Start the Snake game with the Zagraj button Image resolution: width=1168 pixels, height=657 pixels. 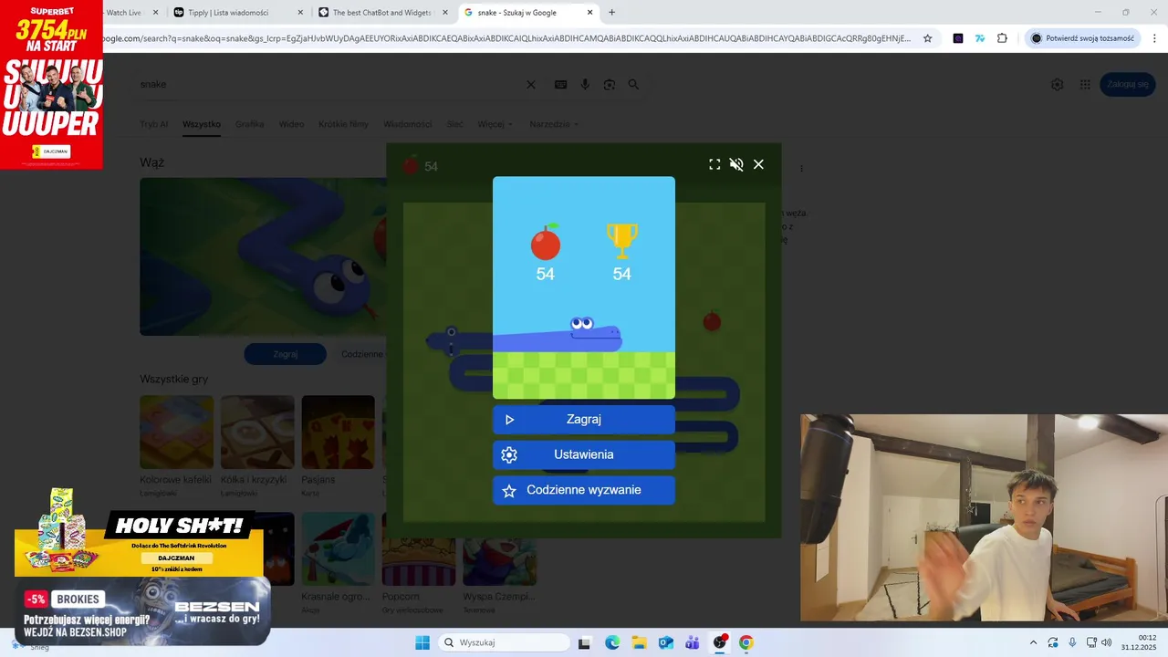tap(584, 420)
